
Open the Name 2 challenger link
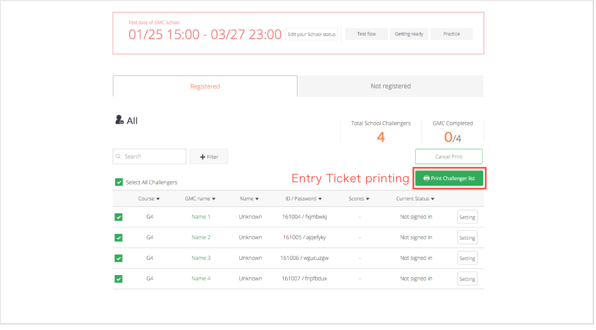(201, 237)
